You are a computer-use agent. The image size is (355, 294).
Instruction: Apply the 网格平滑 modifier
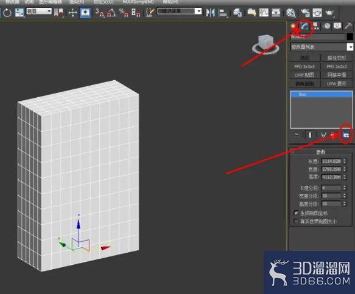[x=337, y=75]
